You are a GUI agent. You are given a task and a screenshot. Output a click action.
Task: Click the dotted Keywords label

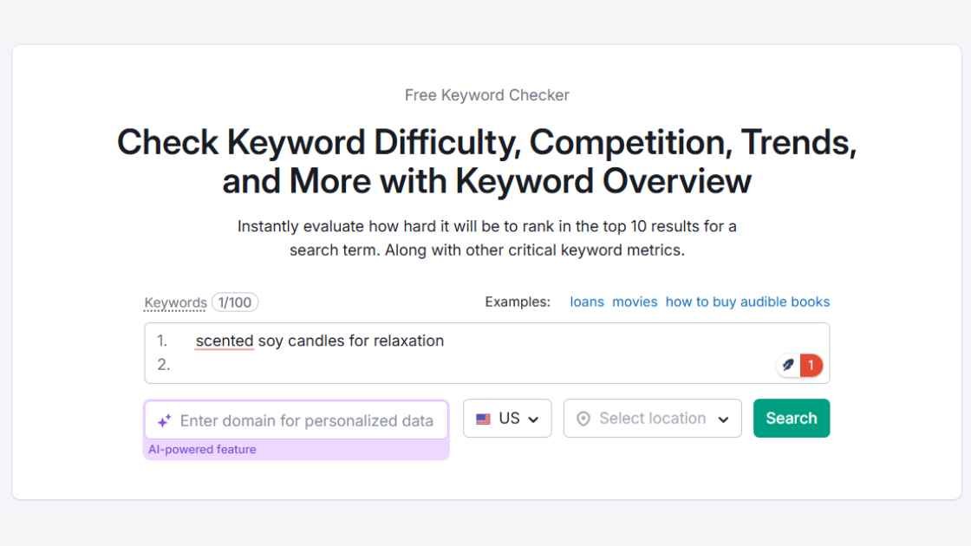175,302
